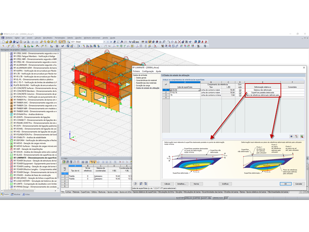Viewport: 309px width, 232px height.
Task: Select Dados gerais in dialog tree
Action: coord(141,78)
